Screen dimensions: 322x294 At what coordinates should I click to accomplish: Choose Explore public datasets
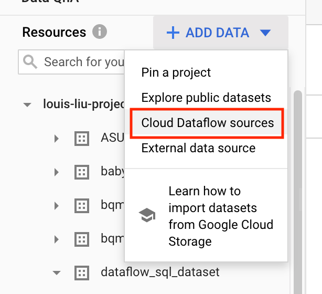click(206, 98)
